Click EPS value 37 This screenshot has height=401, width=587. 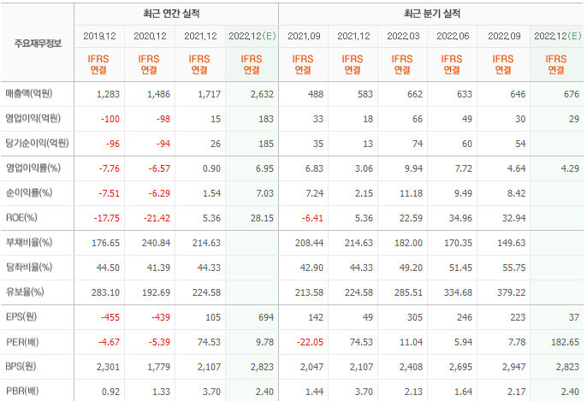point(574,317)
